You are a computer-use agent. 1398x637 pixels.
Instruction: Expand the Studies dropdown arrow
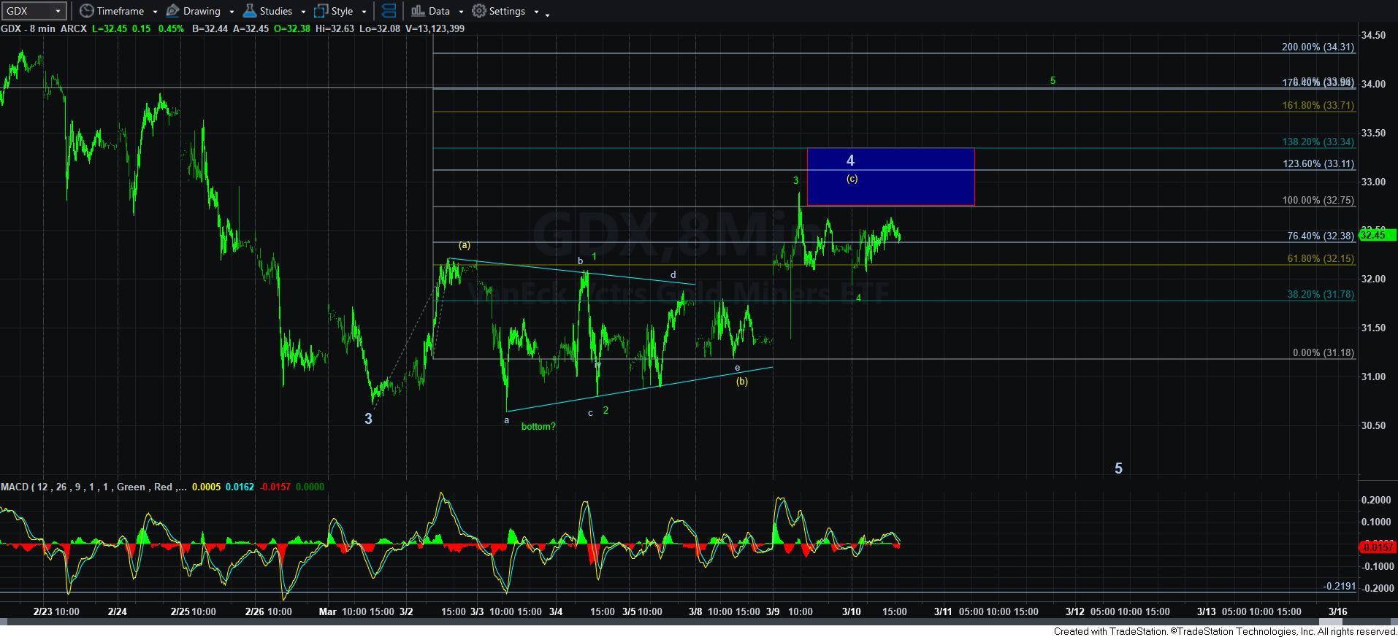[303, 12]
